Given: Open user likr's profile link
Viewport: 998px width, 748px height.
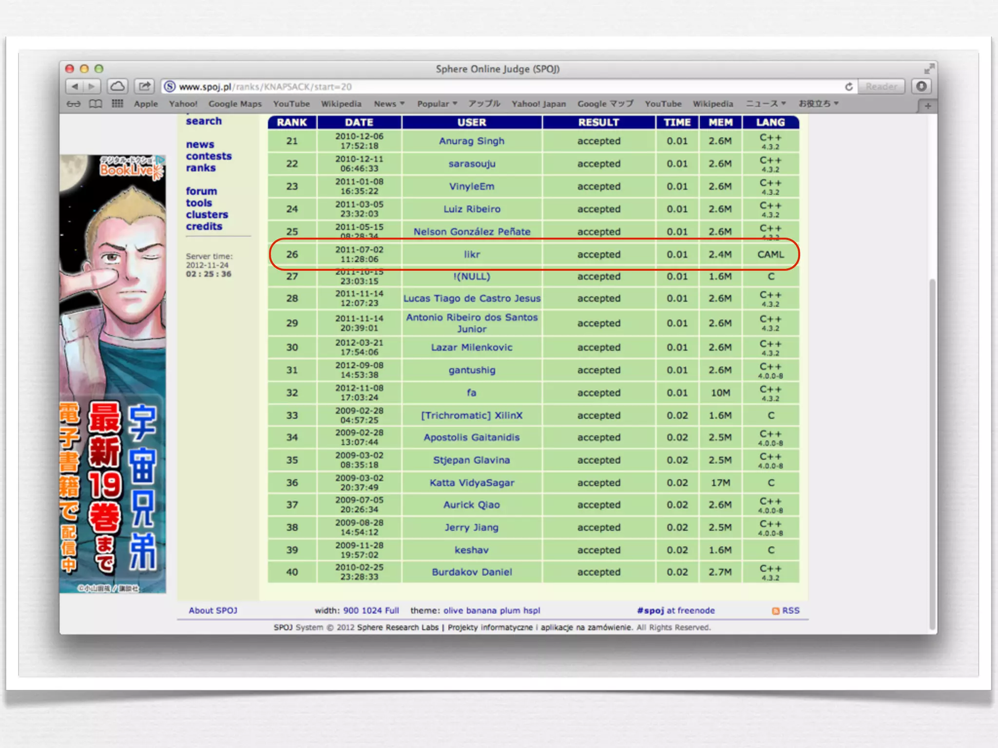Looking at the screenshot, I should [x=471, y=254].
